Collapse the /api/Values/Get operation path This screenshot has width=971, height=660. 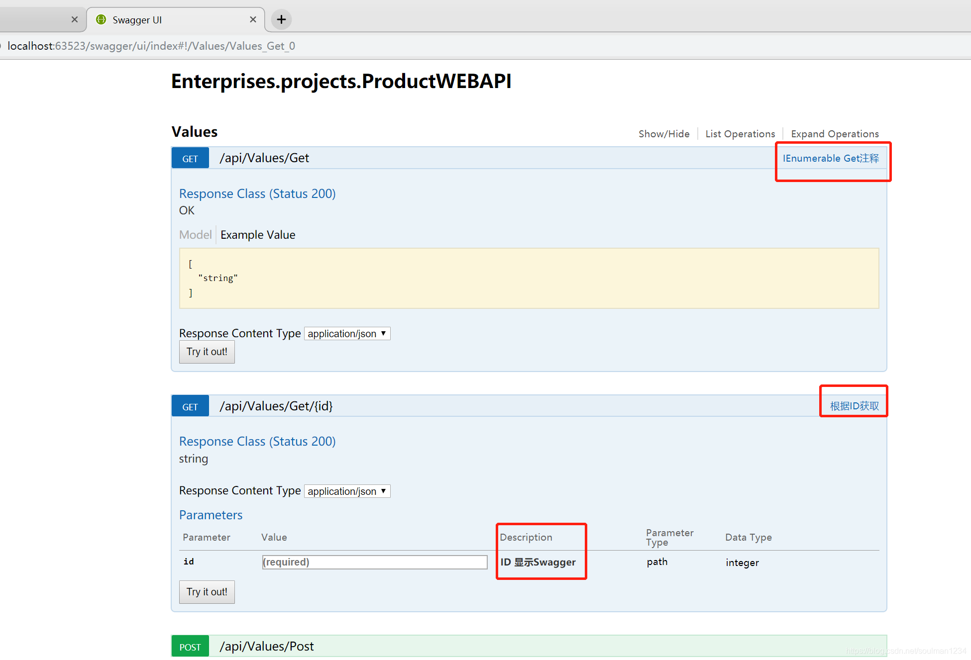click(264, 158)
